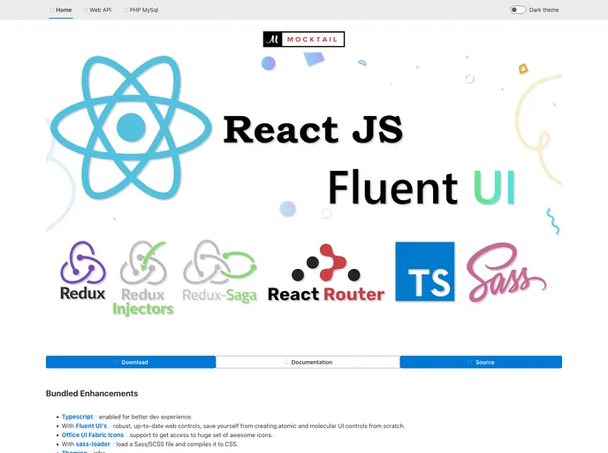The image size is (608, 453).
Task: Click the Redux-Saga logo
Action: coord(220,272)
